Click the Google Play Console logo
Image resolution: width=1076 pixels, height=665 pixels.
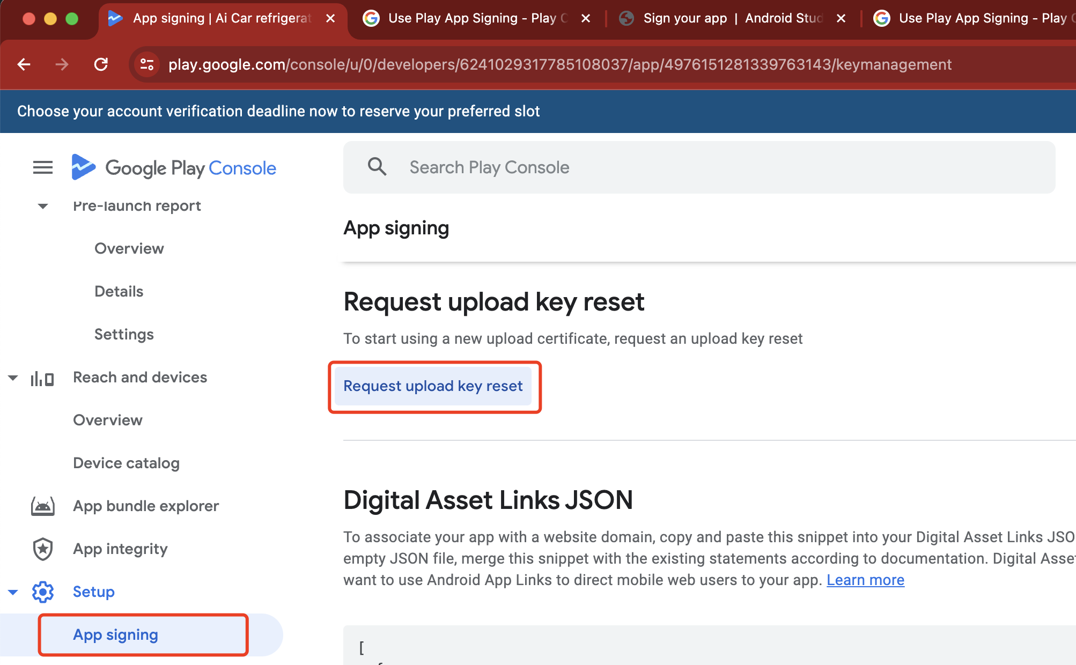pos(174,168)
